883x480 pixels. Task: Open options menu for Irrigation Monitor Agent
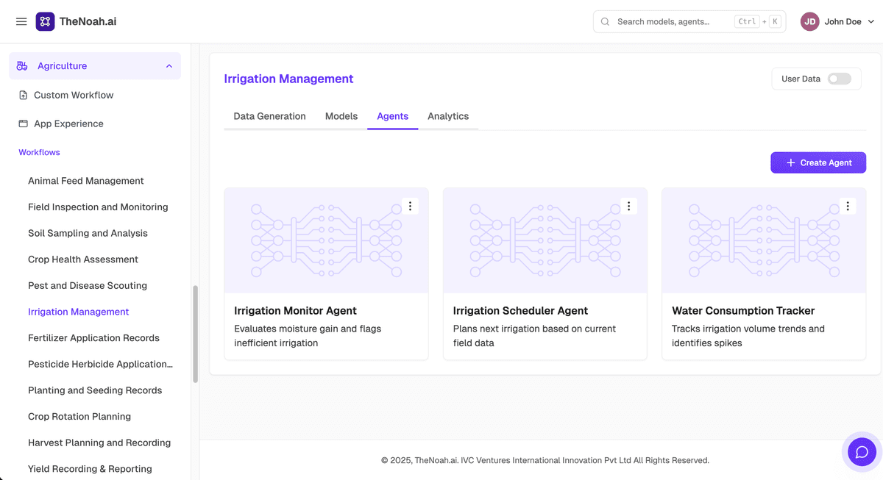click(411, 207)
